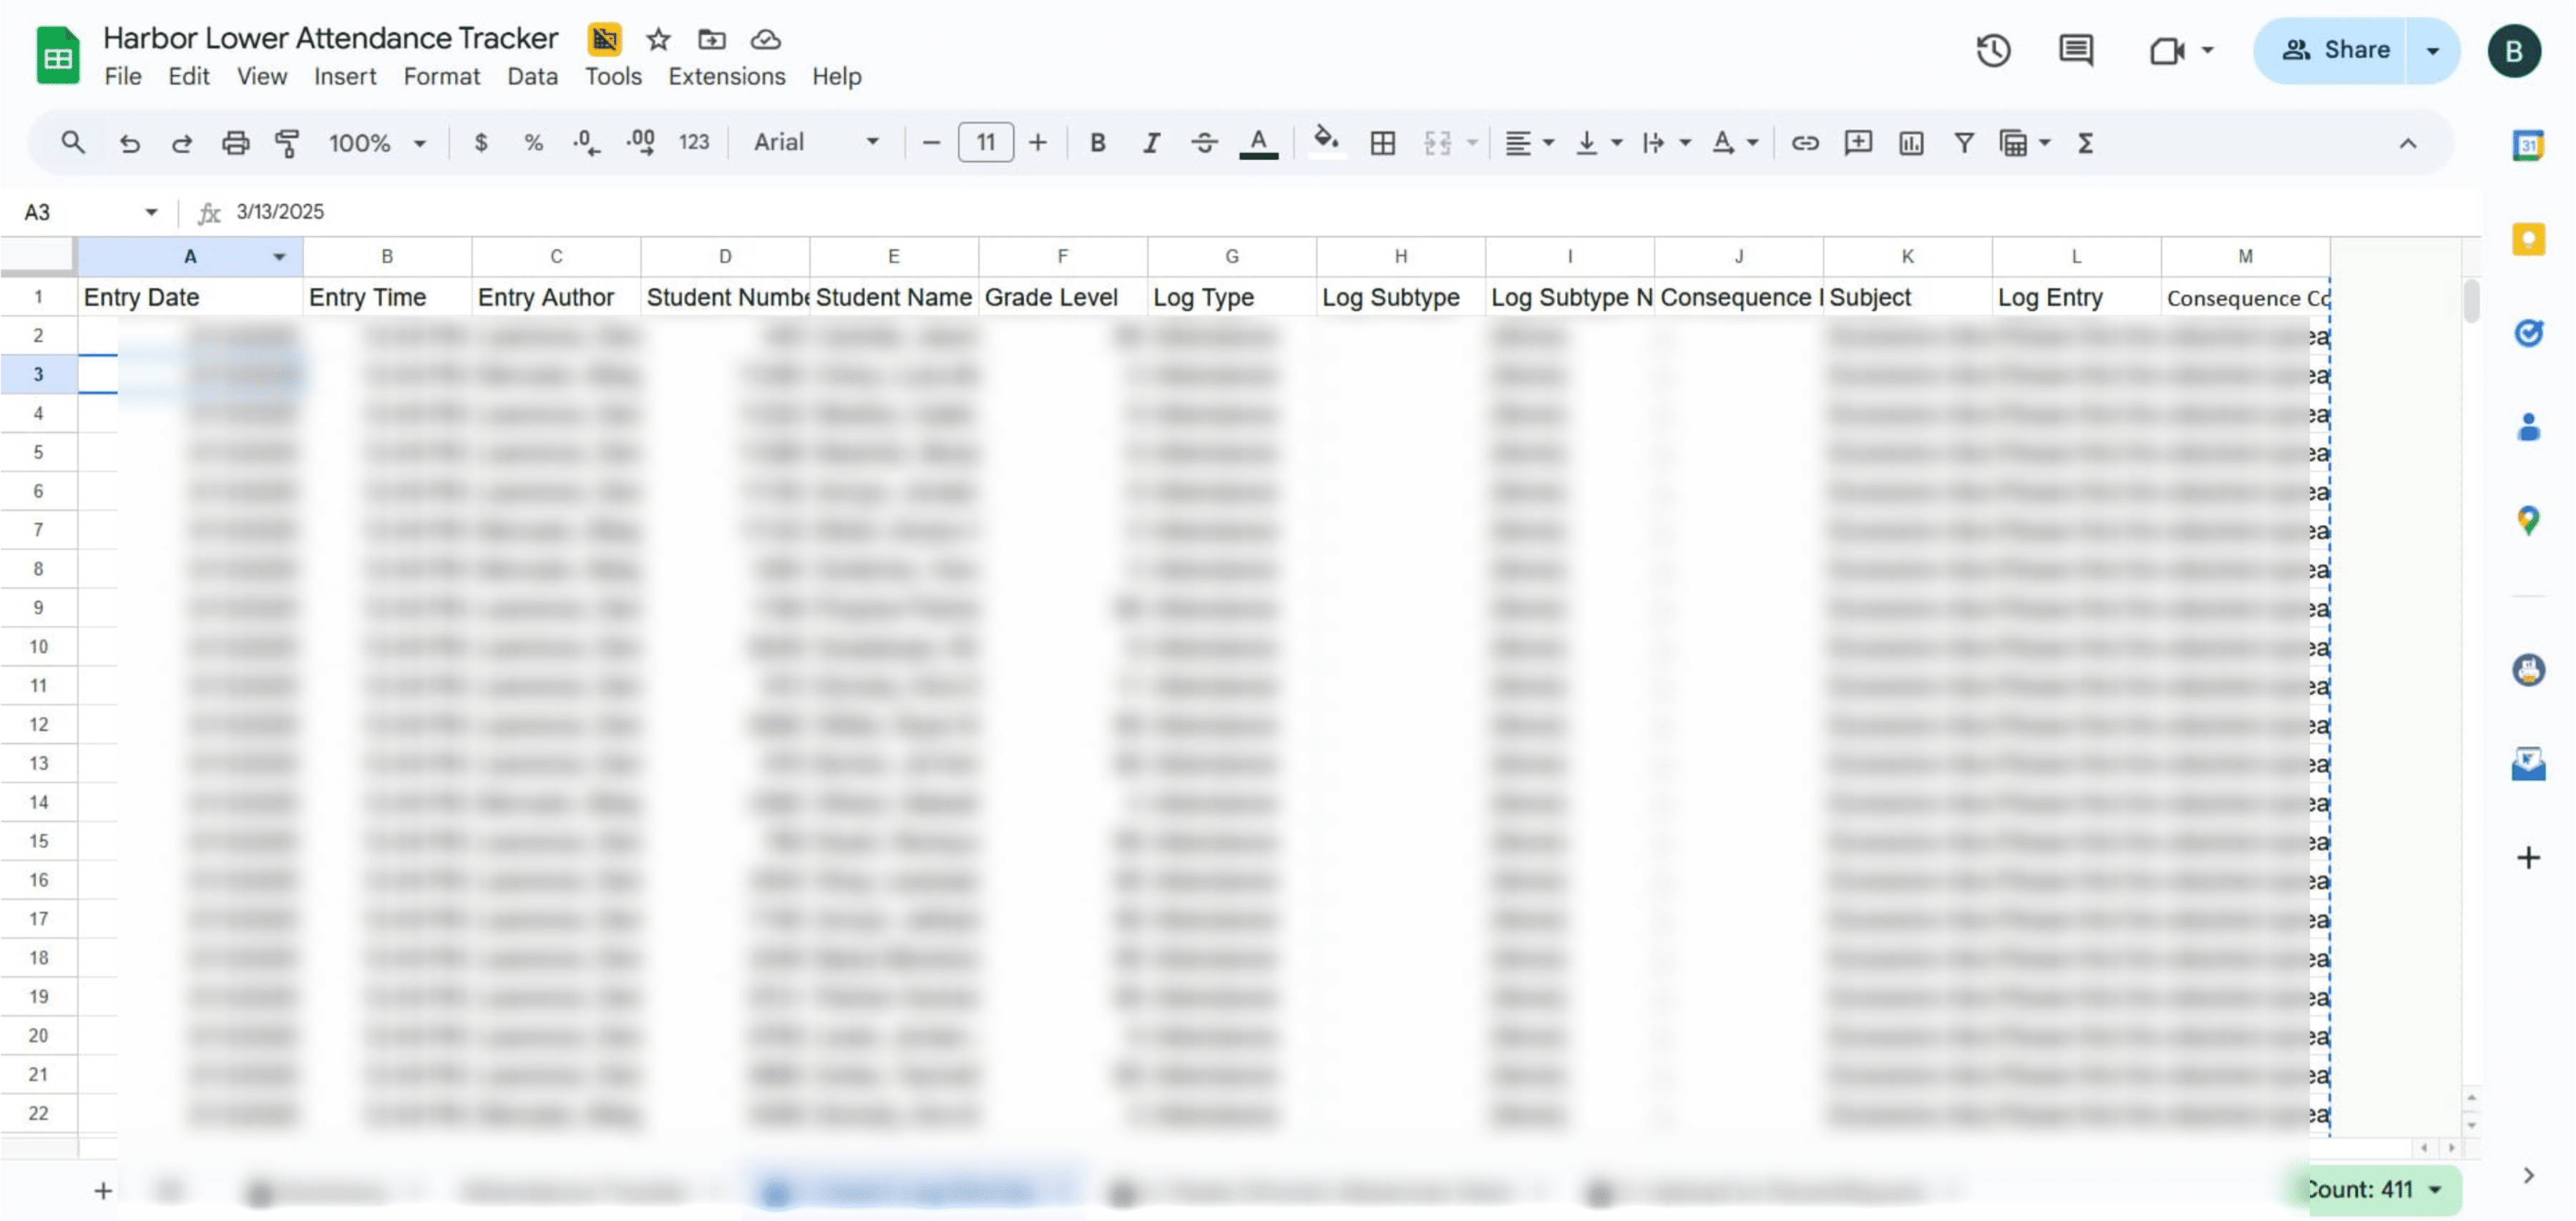Click the merge cells icon
Viewport: 2576px width, 1221px height.
coord(1437,143)
